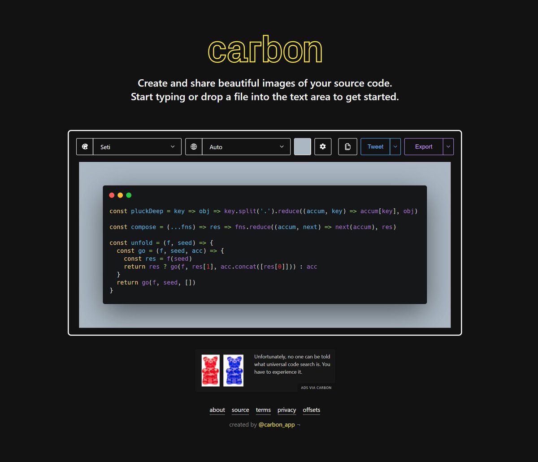Screen dimensions: 538x462
Task: Open the terms link
Action: (263, 410)
